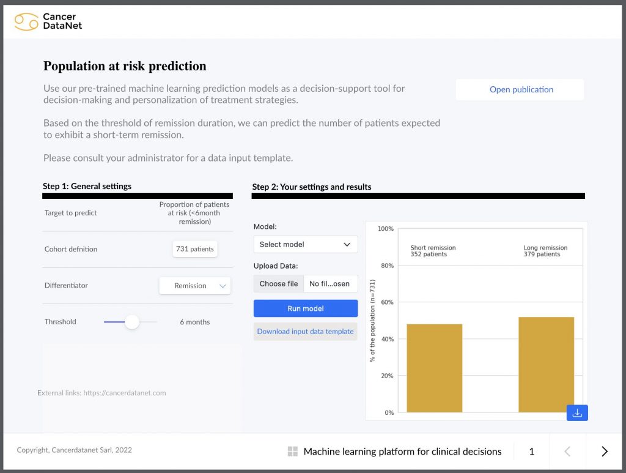Click the grayed-out left chevron arrow

(x=567, y=451)
